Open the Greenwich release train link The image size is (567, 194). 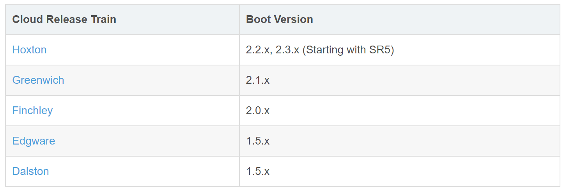click(x=38, y=80)
